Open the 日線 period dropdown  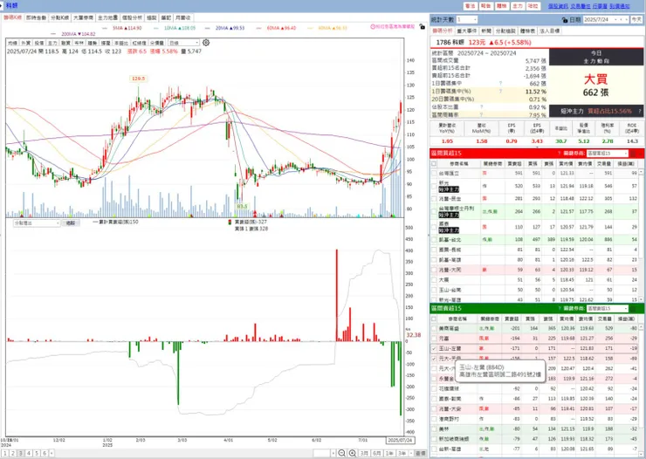(x=183, y=43)
